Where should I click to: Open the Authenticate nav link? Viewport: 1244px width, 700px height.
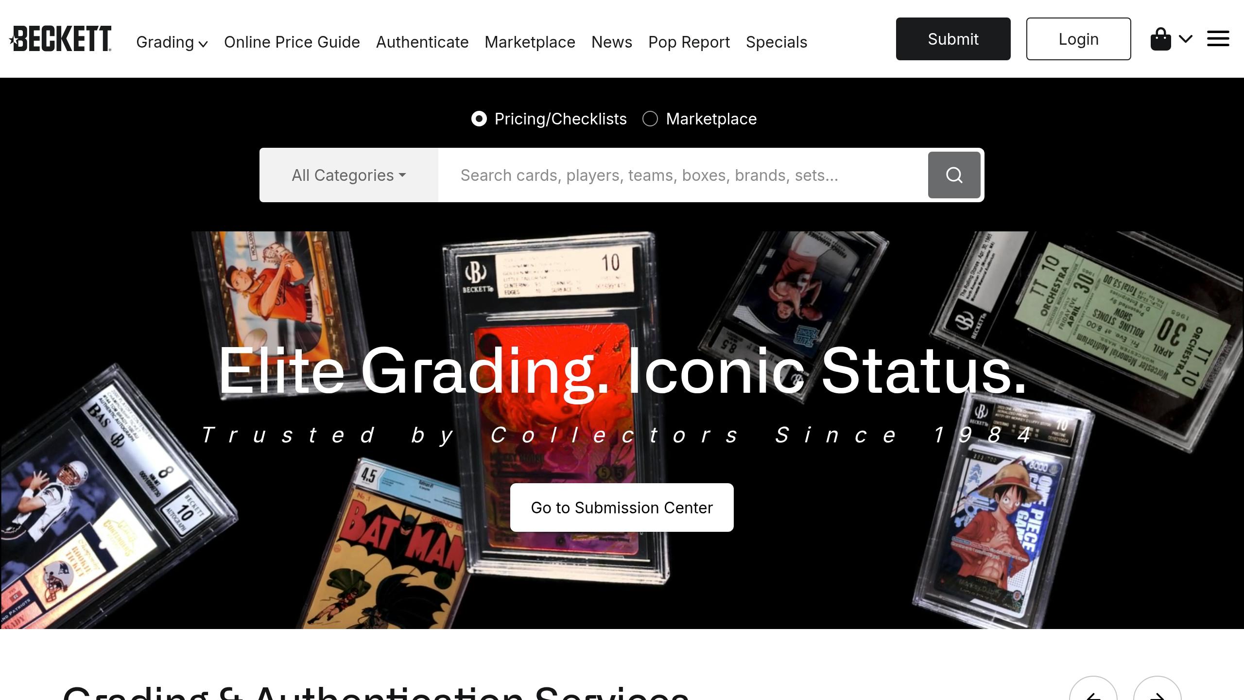coord(422,42)
